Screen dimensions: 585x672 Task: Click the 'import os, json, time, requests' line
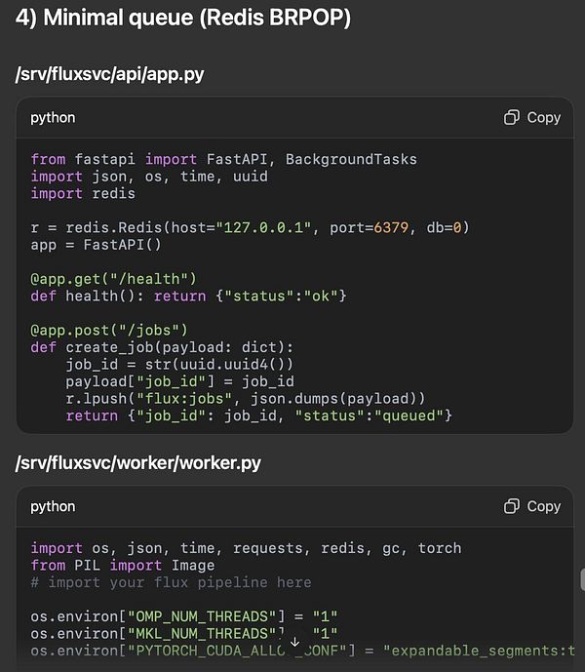tap(246, 548)
